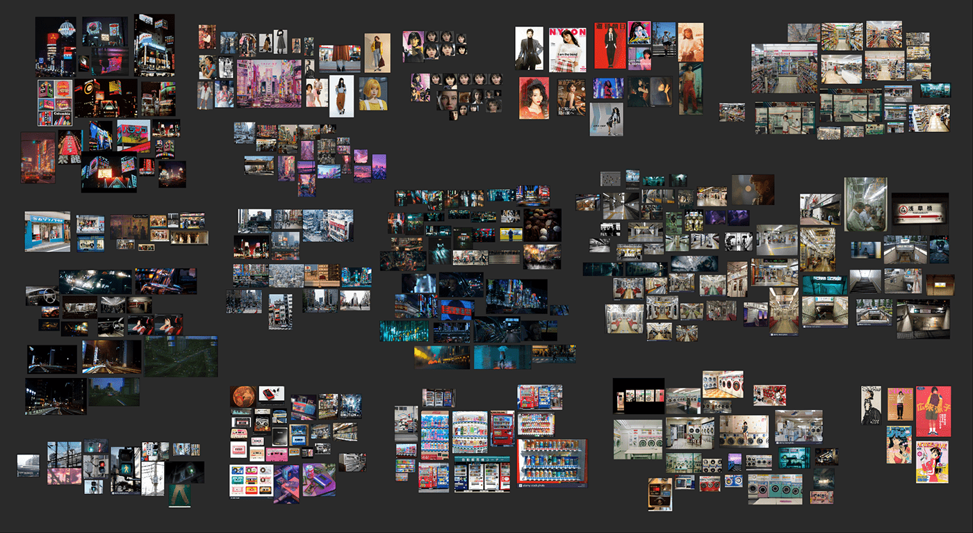Pick the pop-art woman with sunglasses illustration
The height and width of the screenshot is (533, 973).
pyautogui.click(x=639, y=33)
